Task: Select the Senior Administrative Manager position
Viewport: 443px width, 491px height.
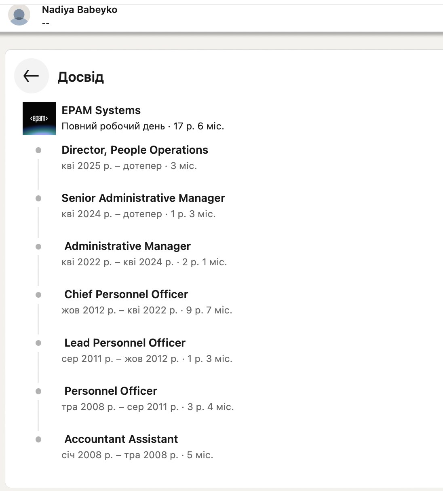Action: (x=143, y=198)
